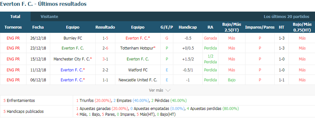315x118 pixels.
Task: Expand the Ver más chevron arrow
Action: point(168,90)
